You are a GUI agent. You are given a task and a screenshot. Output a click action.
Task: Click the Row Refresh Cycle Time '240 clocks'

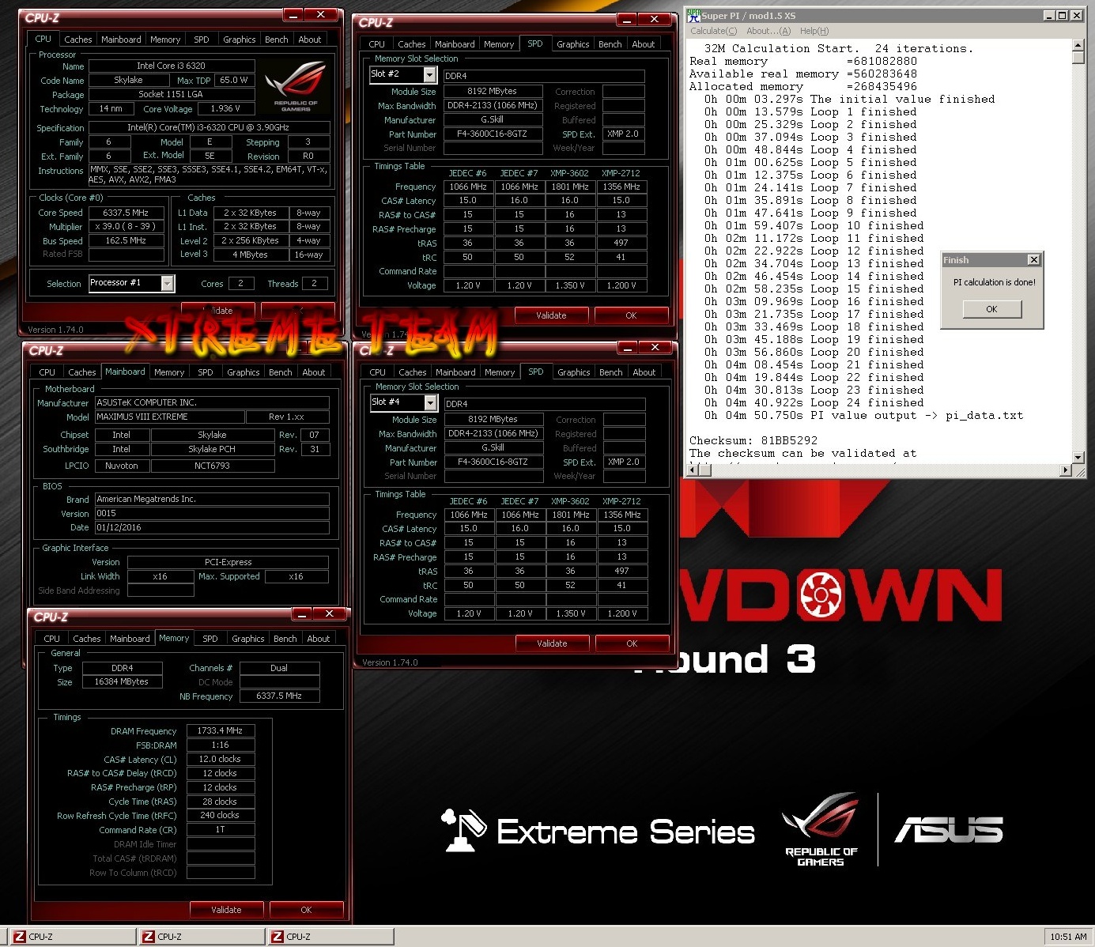coord(221,816)
